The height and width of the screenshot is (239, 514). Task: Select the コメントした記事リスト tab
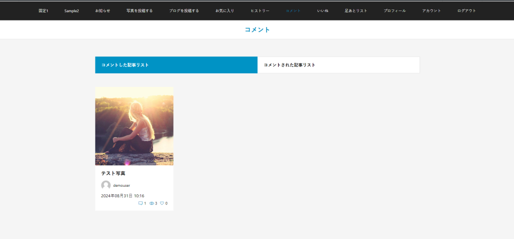coord(176,65)
